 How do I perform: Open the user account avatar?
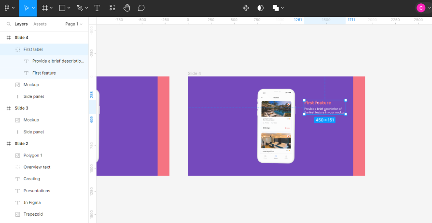point(421,8)
